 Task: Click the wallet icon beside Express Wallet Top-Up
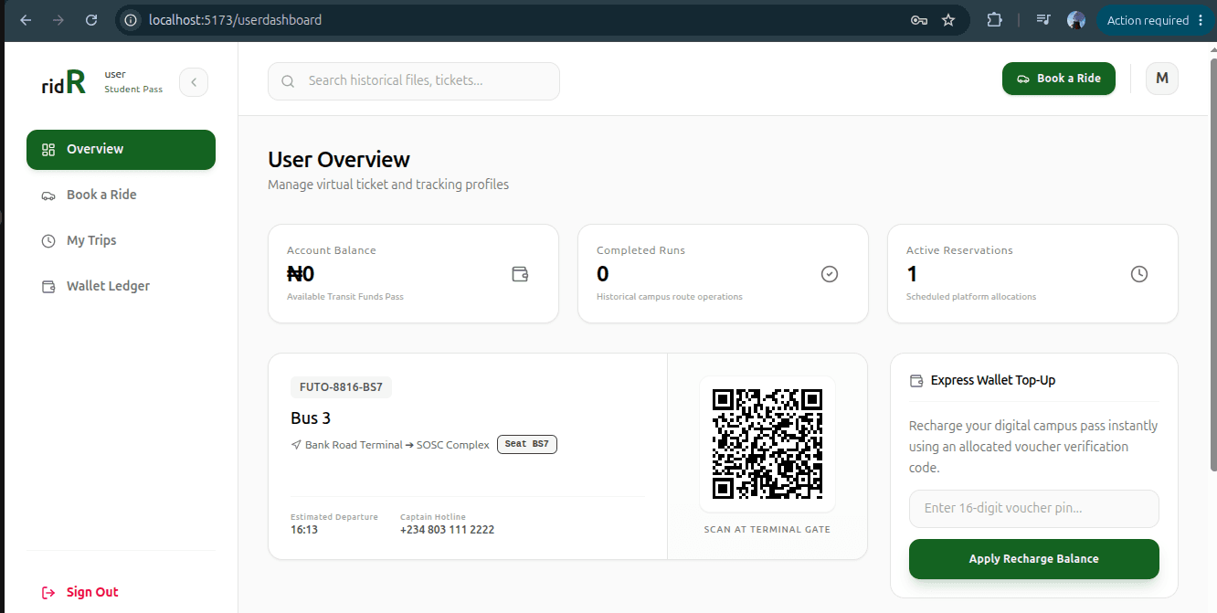pos(916,381)
